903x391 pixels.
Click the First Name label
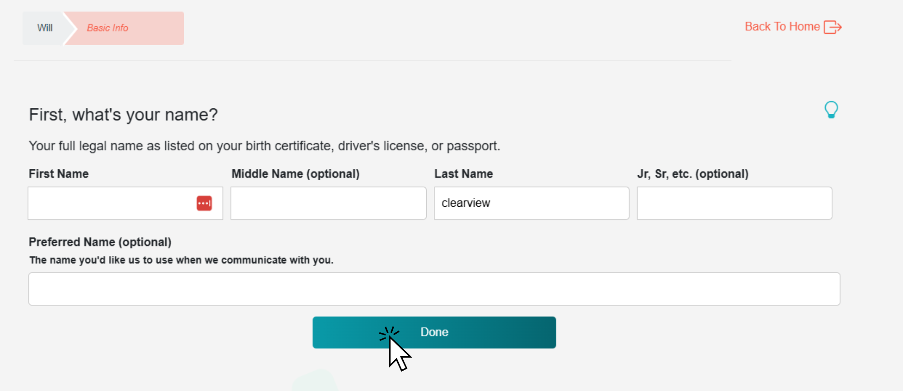(x=59, y=174)
